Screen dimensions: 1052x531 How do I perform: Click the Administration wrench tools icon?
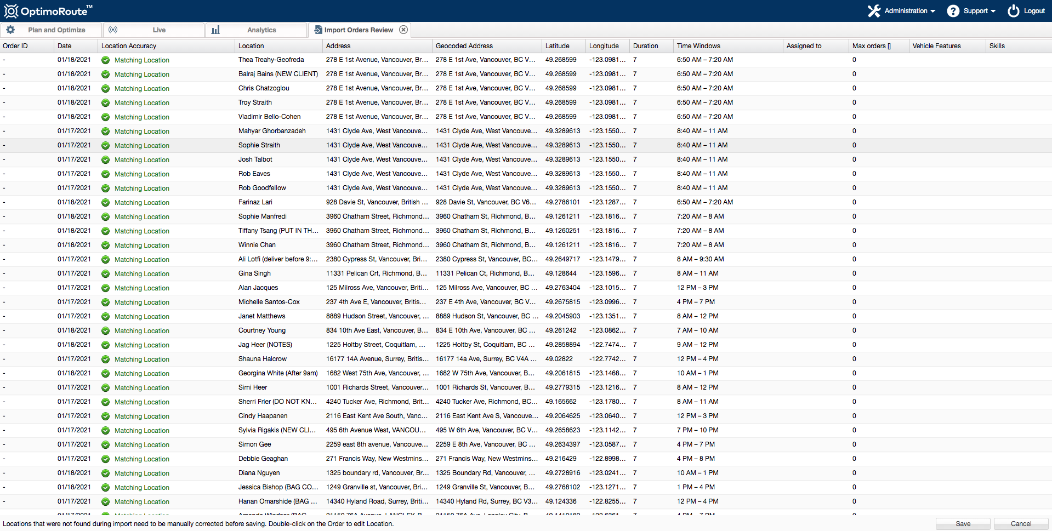tap(874, 11)
